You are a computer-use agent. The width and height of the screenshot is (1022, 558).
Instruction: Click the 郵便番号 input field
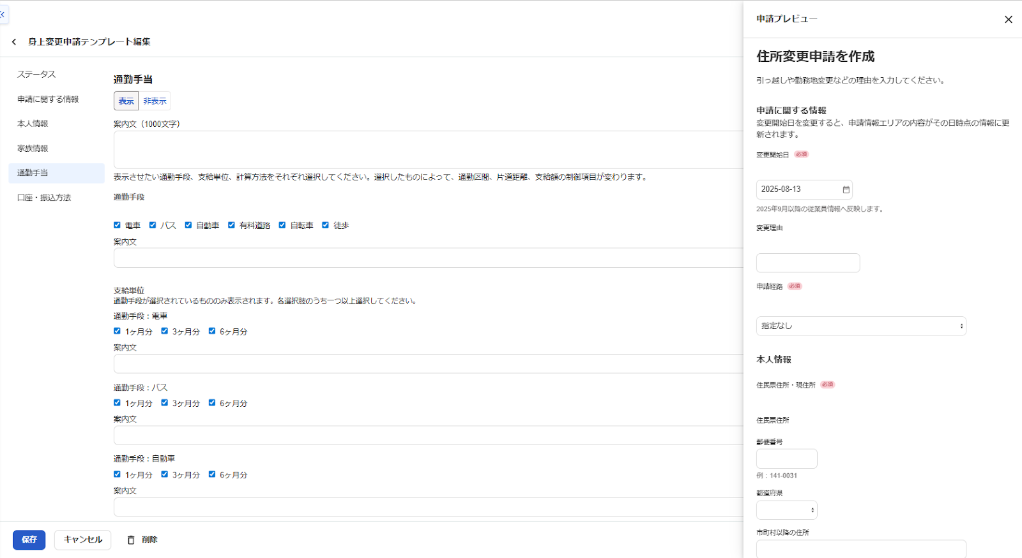tap(787, 459)
